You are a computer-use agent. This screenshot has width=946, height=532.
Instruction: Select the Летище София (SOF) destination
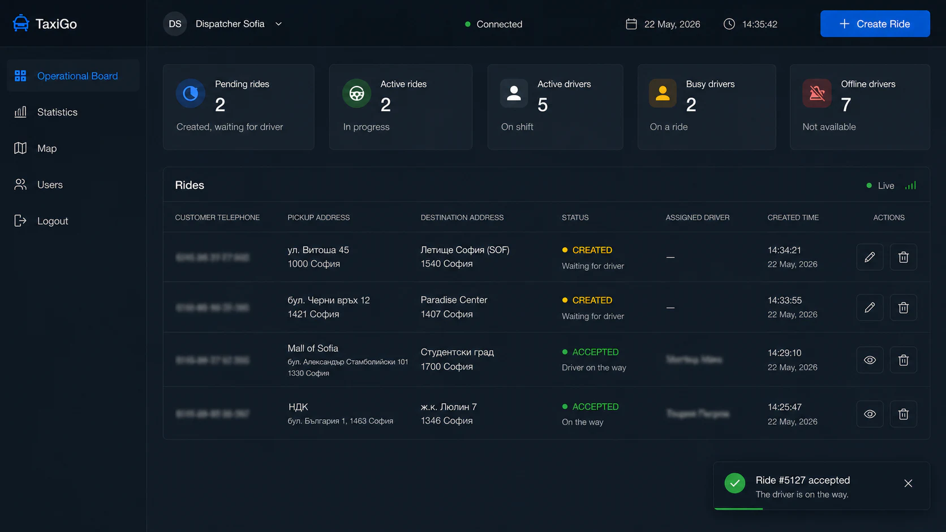tap(465, 257)
